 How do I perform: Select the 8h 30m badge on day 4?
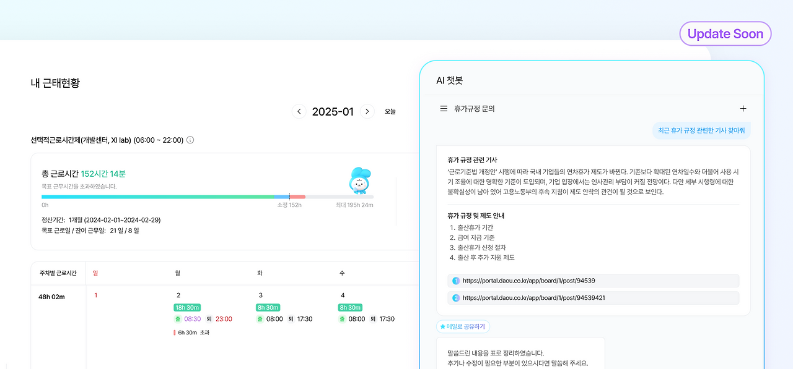[350, 307]
